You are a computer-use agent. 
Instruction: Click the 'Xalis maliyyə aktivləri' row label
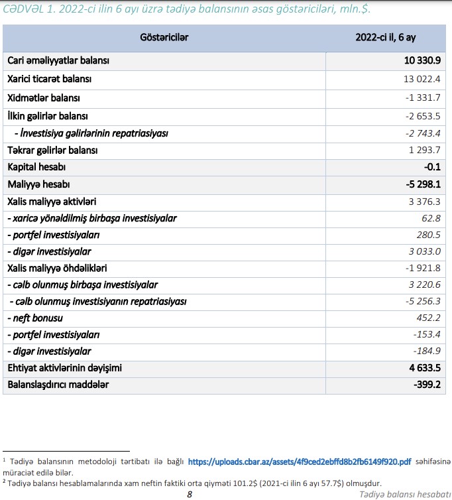pos(52,201)
